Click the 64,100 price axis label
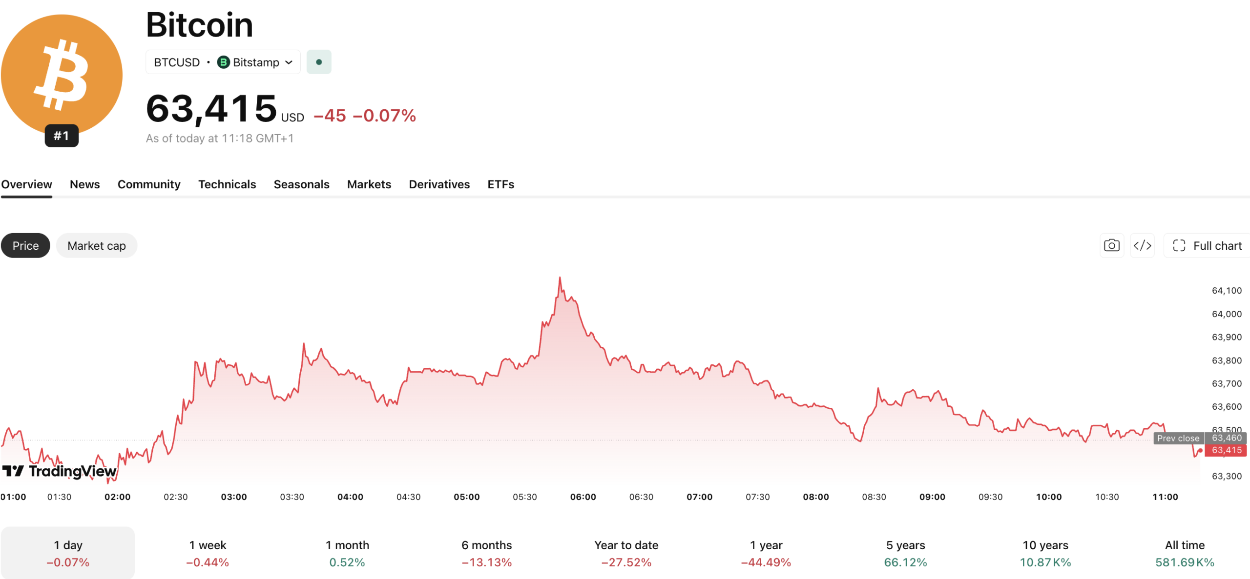This screenshot has width=1250, height=579. point(1227,291)
